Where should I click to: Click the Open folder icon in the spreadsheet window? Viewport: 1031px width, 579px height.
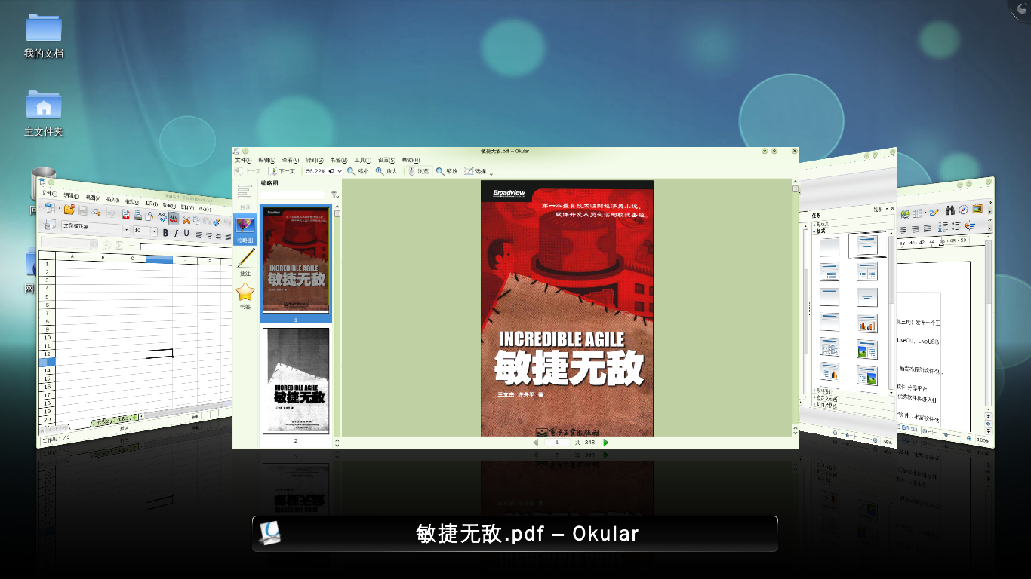(x=69, y=209)
